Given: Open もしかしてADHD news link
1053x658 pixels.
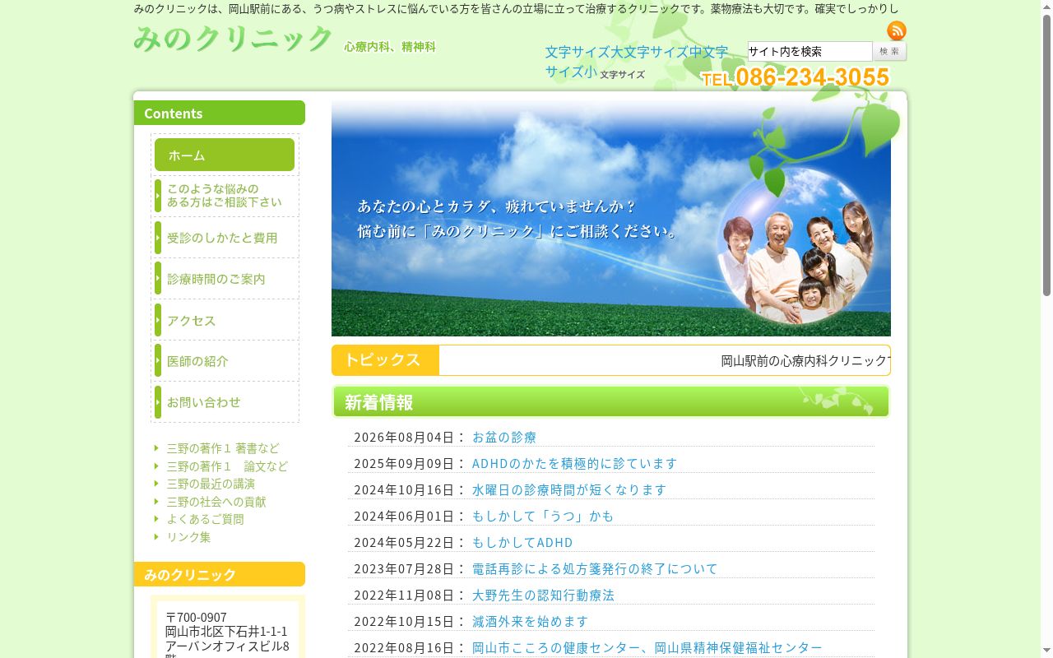Looking at the screenshot, I should (522, 542).
